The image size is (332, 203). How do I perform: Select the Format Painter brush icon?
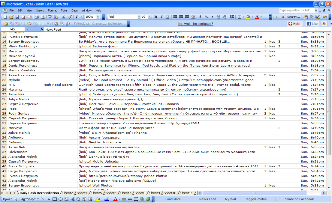(70, 17)
